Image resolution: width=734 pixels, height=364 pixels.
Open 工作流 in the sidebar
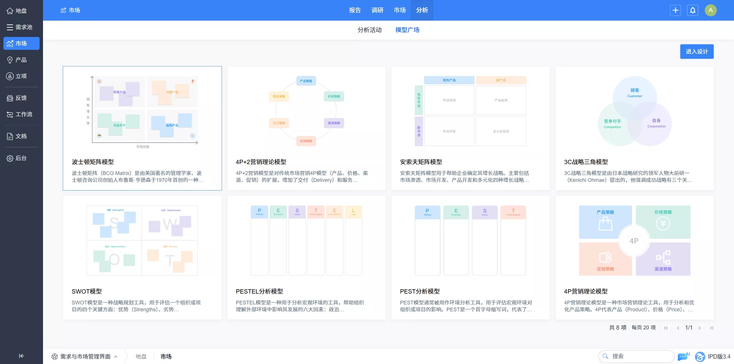pyautogui.click(x=19, y=114)
